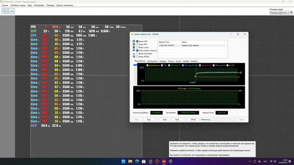294x165 pixels.
Task: Click the disk icon beside Stress local disks
Action: (x=134, y=54)
